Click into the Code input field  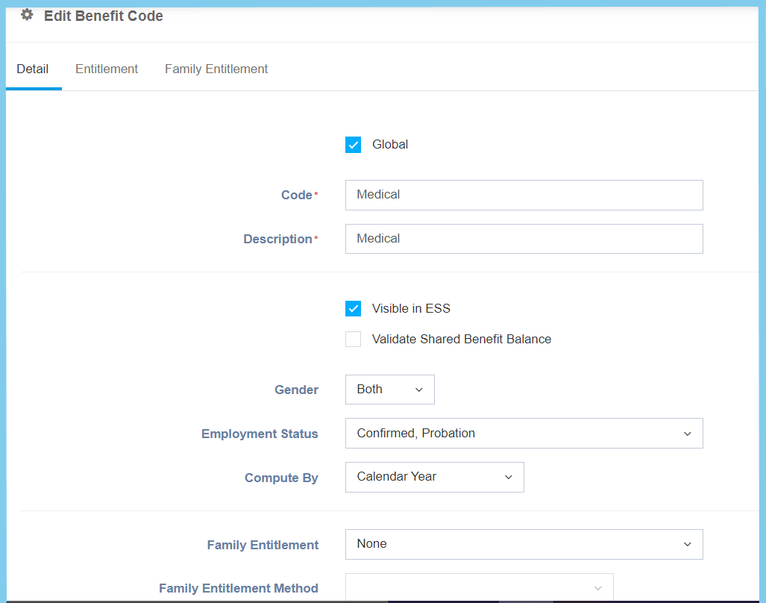coord(524,195)
